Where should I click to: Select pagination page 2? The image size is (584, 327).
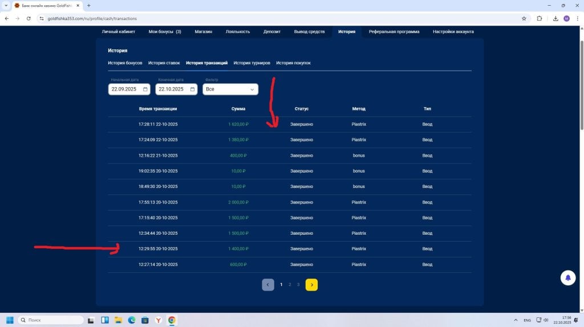tap(290, 285)
